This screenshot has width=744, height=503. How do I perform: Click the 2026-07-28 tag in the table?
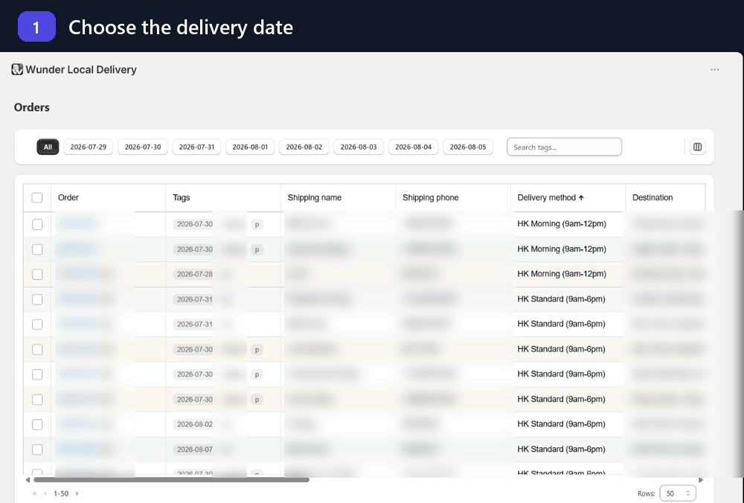point(194,275)
